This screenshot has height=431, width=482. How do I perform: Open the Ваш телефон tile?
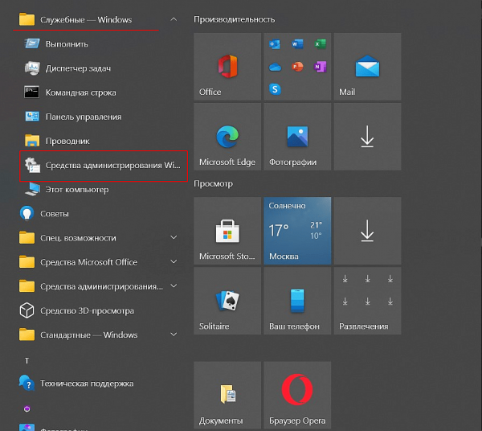[x=297, y=301]
